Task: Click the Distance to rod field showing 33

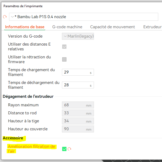Action: tap(78, 113)
